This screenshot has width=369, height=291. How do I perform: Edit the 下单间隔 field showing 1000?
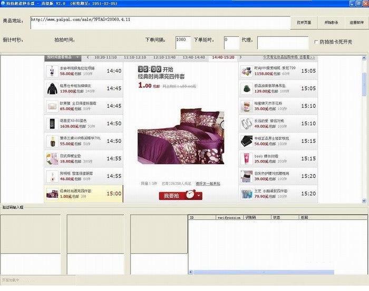pos(183,43)
